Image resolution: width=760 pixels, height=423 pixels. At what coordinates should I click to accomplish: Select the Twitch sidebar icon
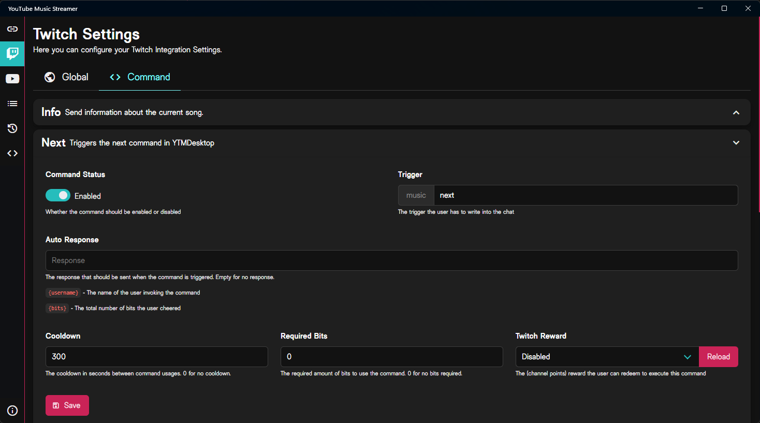pos(12,54)
